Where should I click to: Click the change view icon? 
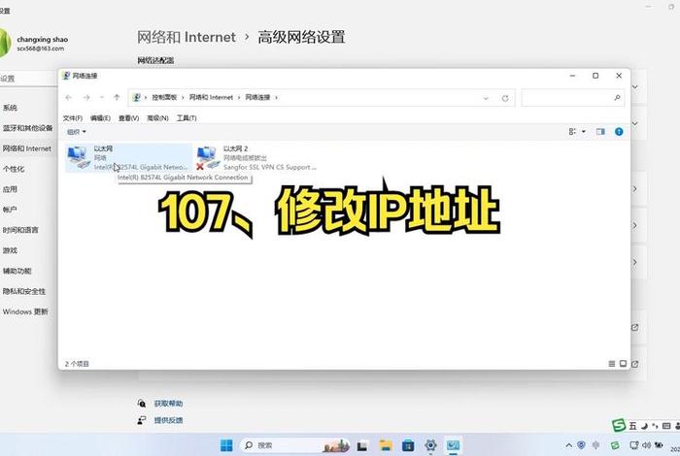(572, 132)
